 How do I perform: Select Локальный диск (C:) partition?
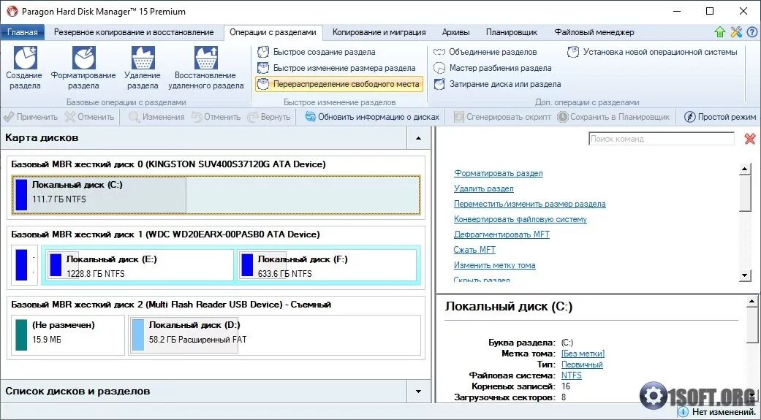click(216, 195)
